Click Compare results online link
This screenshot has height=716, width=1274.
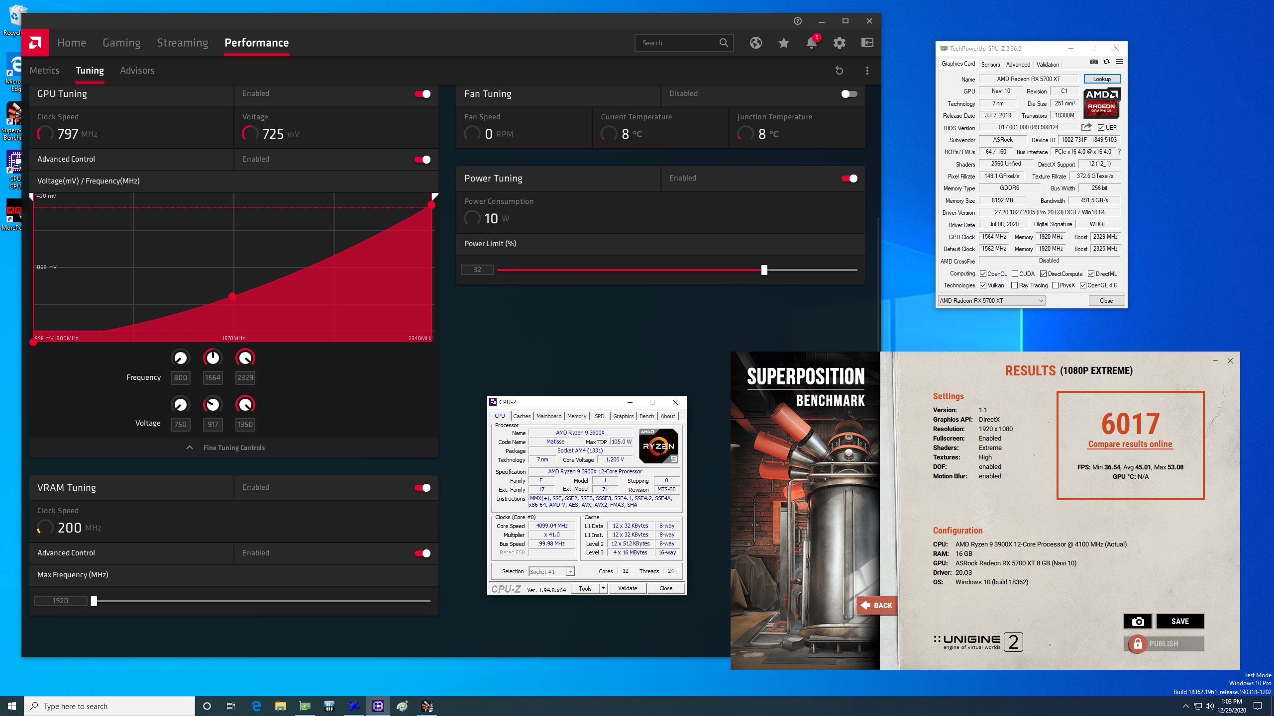click(x=1130, y=444)
